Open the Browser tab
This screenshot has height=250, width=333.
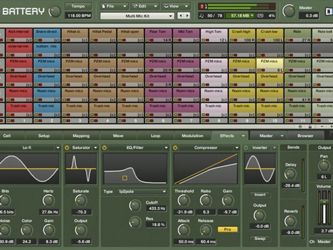tap(305, 136)
